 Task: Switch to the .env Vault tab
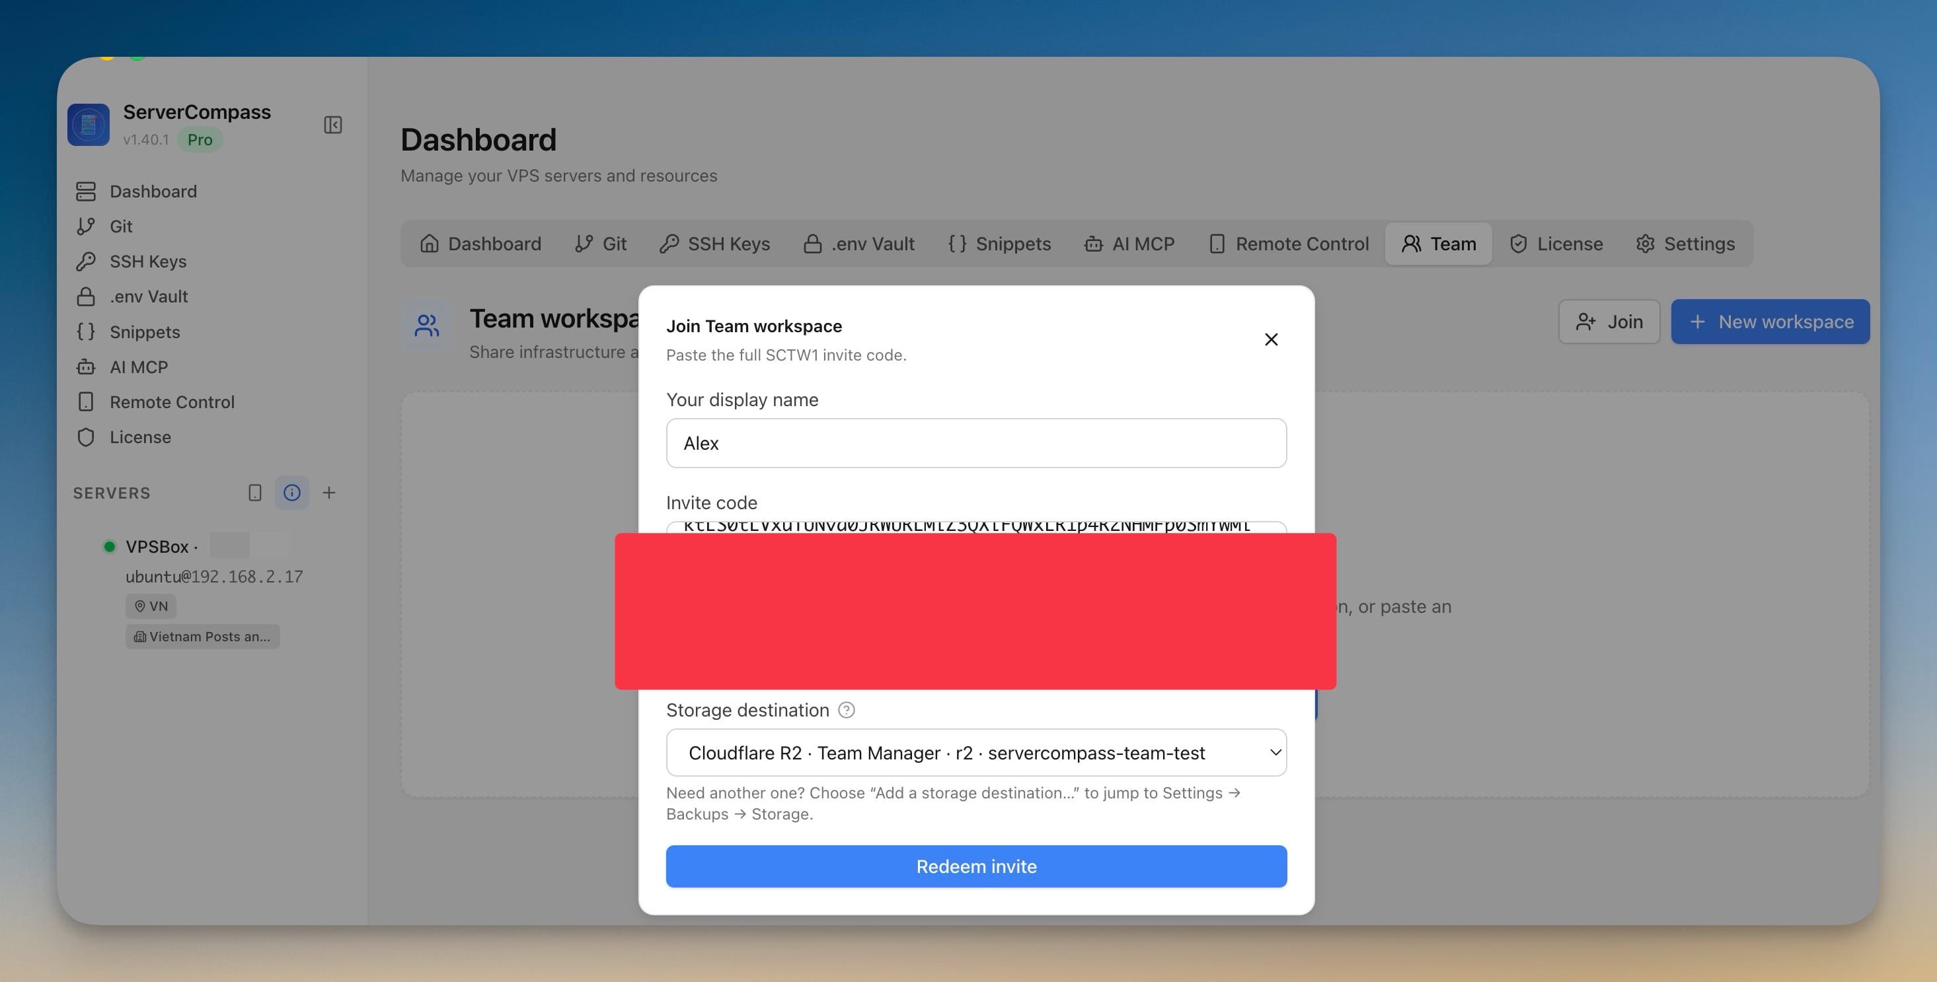[x=858, y=244]
